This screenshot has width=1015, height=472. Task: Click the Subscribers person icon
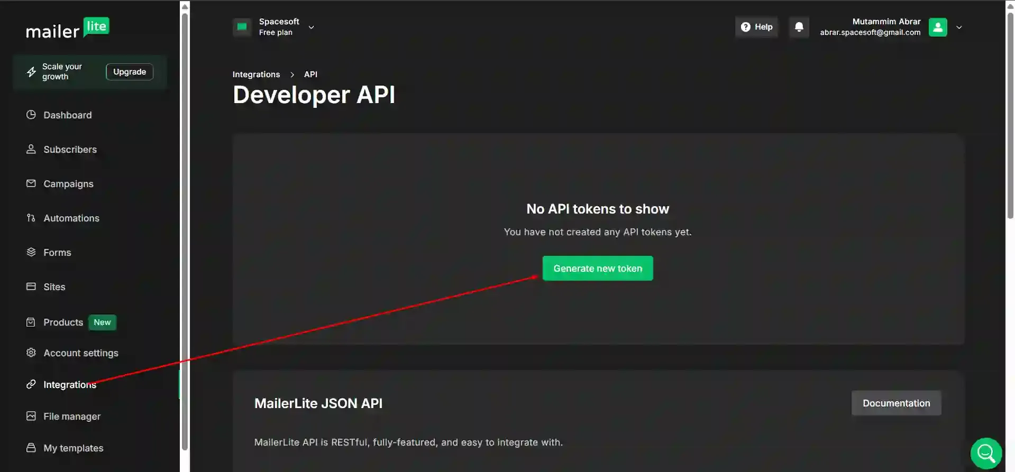click(31, 149)
